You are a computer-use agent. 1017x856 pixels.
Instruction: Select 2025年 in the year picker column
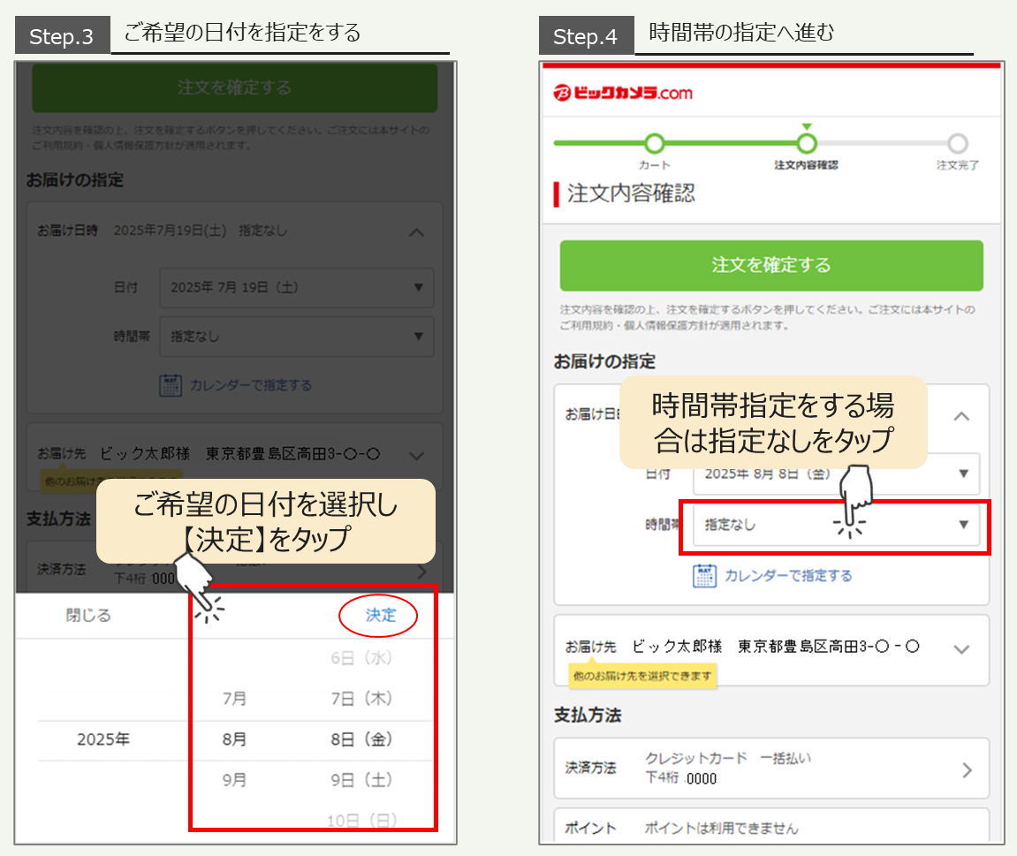pyautogui.click(x=103, y=739)
